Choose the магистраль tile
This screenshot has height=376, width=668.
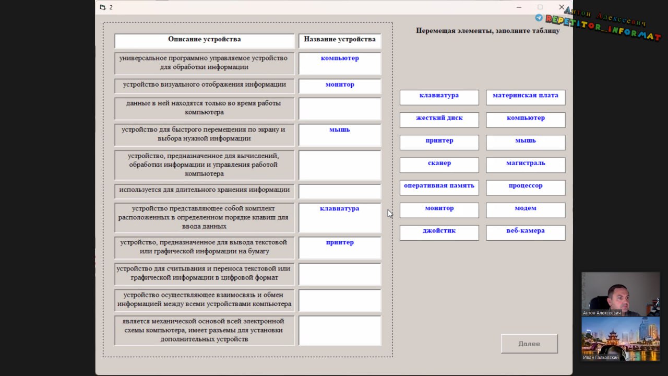(x=526, y=165)
